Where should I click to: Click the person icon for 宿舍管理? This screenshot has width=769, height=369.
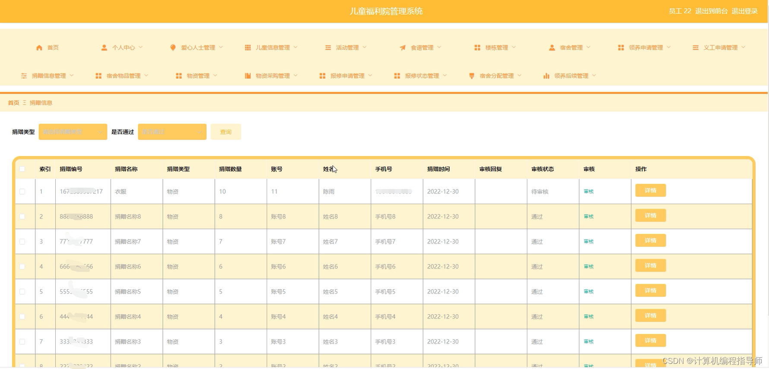(552, 47)
